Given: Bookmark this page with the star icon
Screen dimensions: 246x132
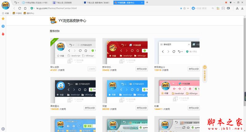Looking at the screenshot, I should [x=184, y=8].
